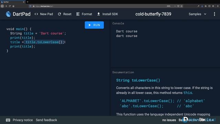Click the 'this' code reference in documentation

(x=188, y=93)
